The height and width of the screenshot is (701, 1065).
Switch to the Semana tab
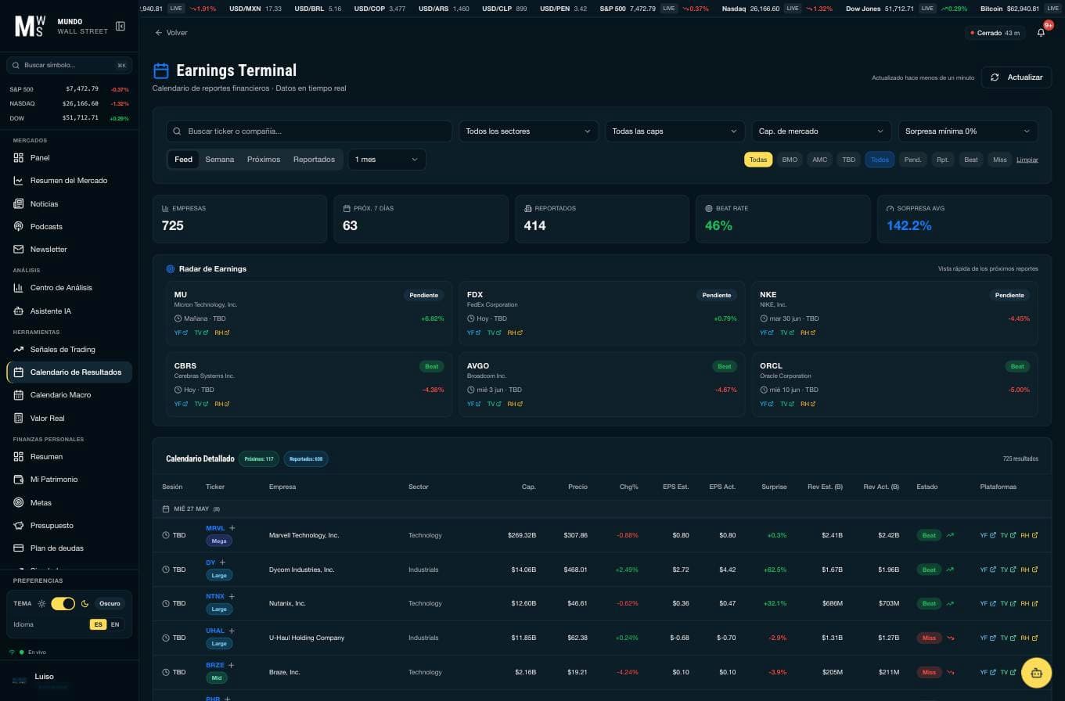tap(220, 160)
